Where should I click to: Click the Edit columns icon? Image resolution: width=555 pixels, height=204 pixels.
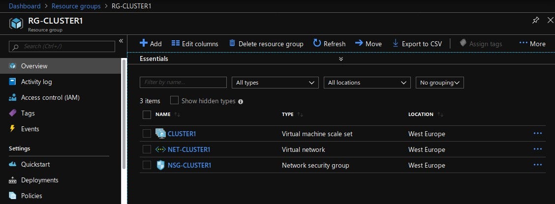[176, 43]
